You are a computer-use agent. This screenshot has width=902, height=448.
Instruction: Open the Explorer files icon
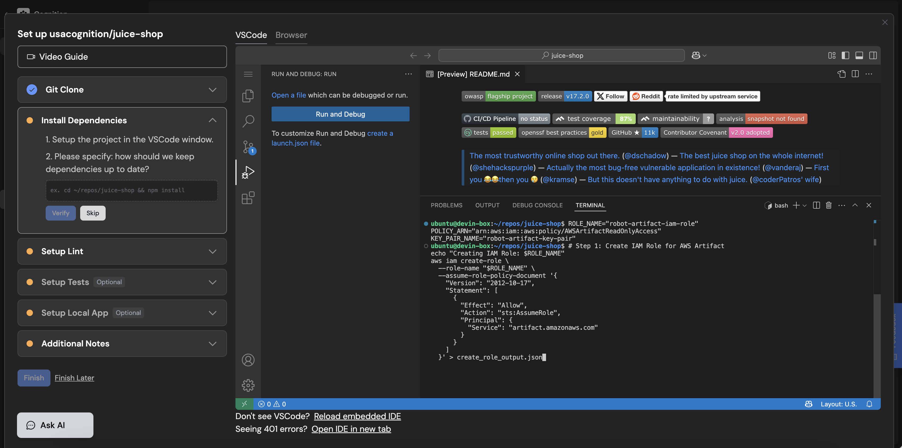click(x=248, y=96)
